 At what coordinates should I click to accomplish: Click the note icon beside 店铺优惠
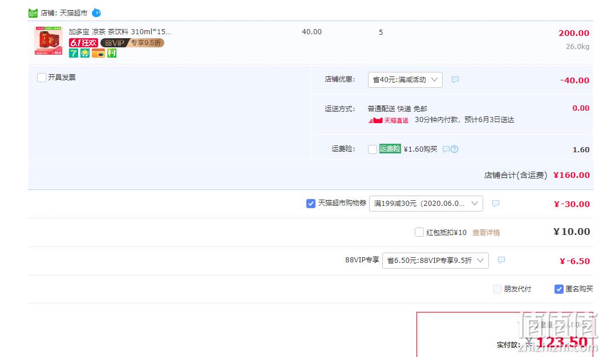[455, 79]
